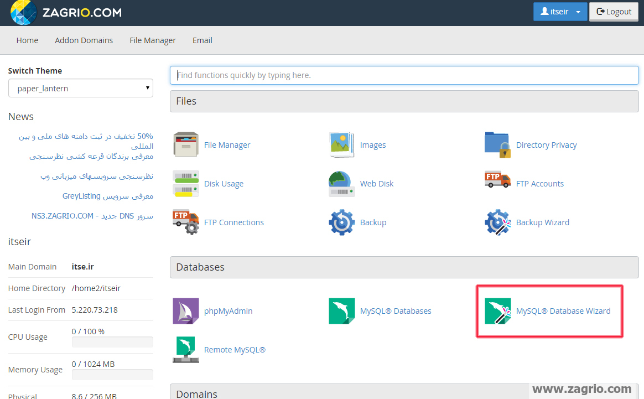Open the Web Disk icon

[342, 183]
